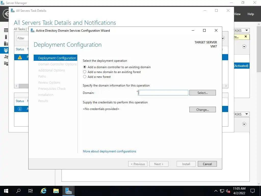Open AD DS icon in Server Manager sidebar
Image resolution: width=261 pixels, height=196 pixels.
[x=6, y=50]
